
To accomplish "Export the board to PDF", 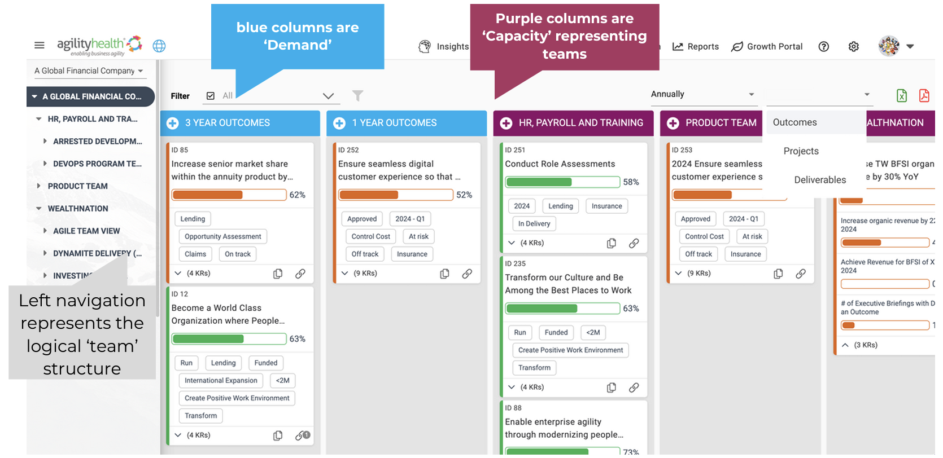I will click(x=924, y=96).
